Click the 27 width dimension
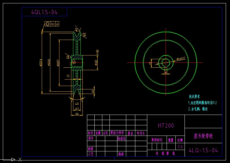This screenshot has height=163, width=230. (x=77, y=109)
